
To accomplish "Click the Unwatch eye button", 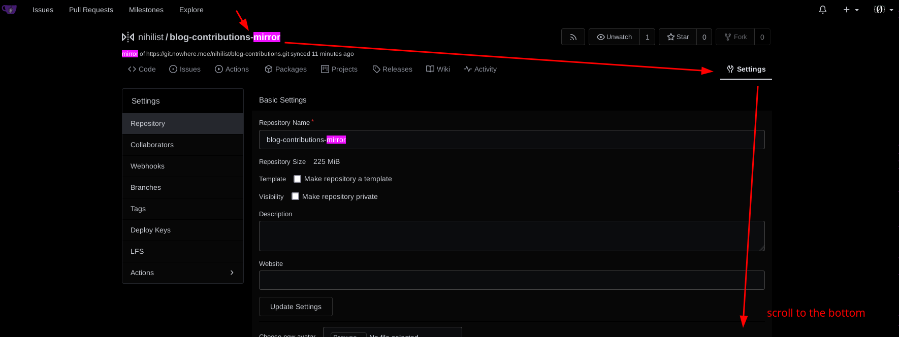I will (x=614, y=37).
